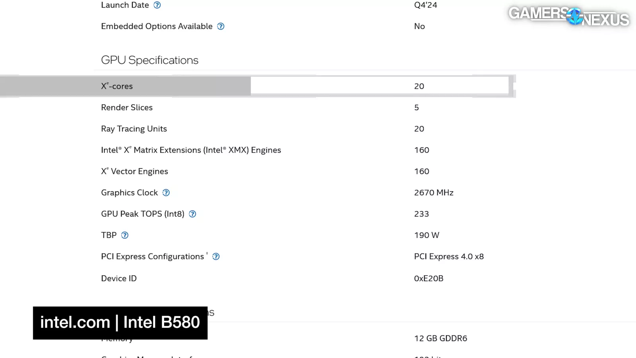Click the Device ID value 0xE20B
The image size is (636, 358).
point(429,278)
